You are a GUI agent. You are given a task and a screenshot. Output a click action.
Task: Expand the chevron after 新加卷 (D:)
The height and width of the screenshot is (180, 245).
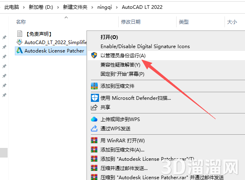(58, 7)
